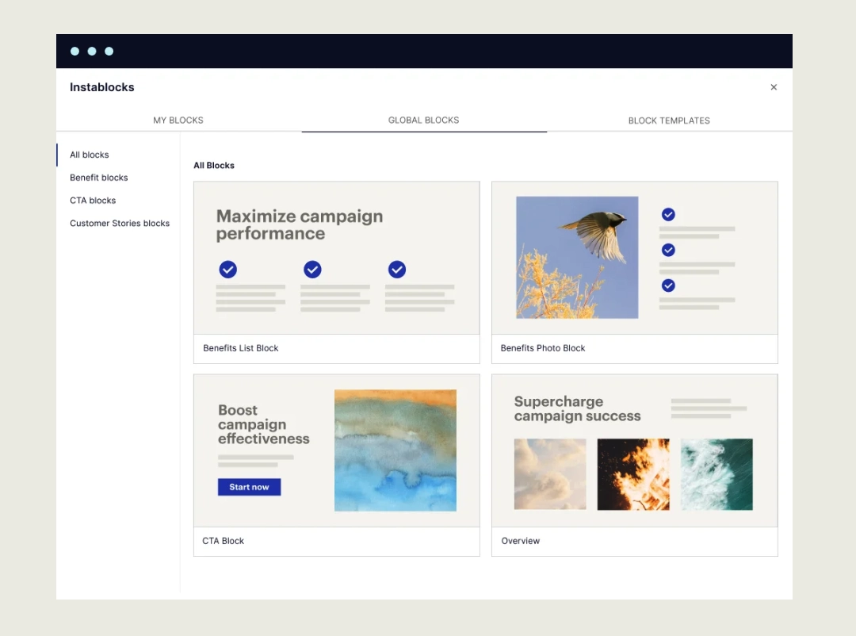
Task: Click the rightmost checkmark in Benefits List Block
Action: 397,270
